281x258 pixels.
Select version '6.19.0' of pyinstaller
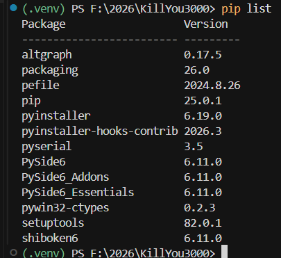[203, 116]
